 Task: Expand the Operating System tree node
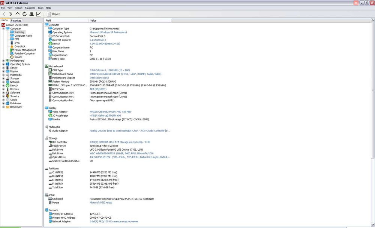point(4,64)
